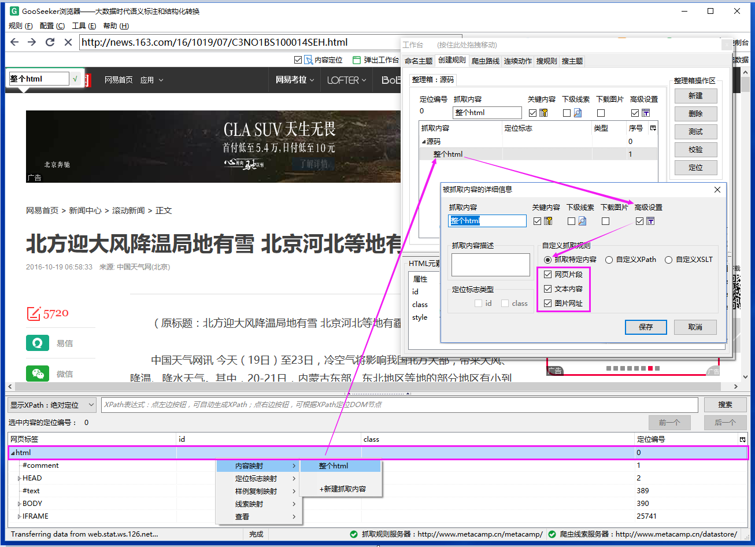
Task: Toggle 下载图片 checkbox in the details dialog
Action: (x=605, y=221)
